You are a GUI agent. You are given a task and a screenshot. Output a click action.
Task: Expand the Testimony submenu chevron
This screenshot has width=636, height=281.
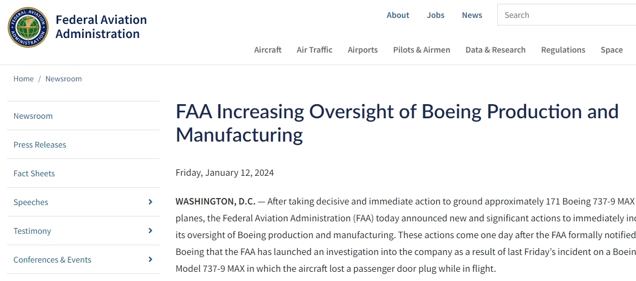pyautogui.click(x=150, y=231)
